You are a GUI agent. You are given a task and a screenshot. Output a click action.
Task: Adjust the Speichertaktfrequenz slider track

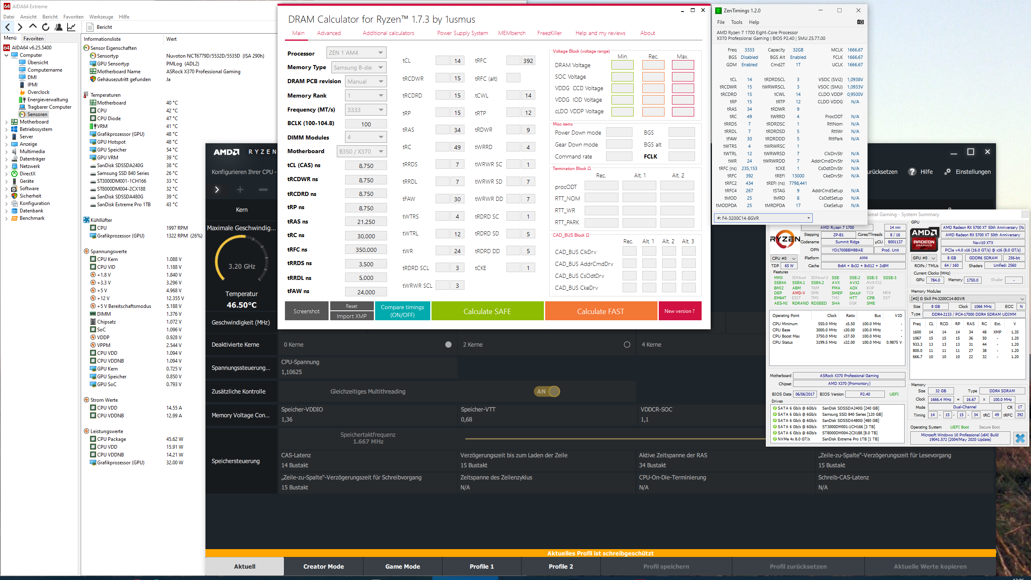(x=613, y=439)
